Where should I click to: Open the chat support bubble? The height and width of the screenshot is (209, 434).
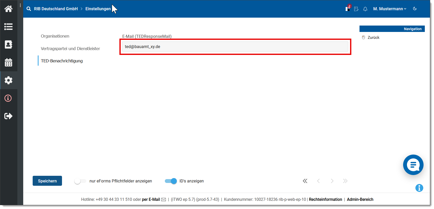point(413,165)
